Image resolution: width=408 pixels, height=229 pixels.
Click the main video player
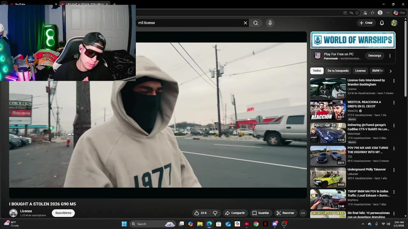[x=158, y=115]
